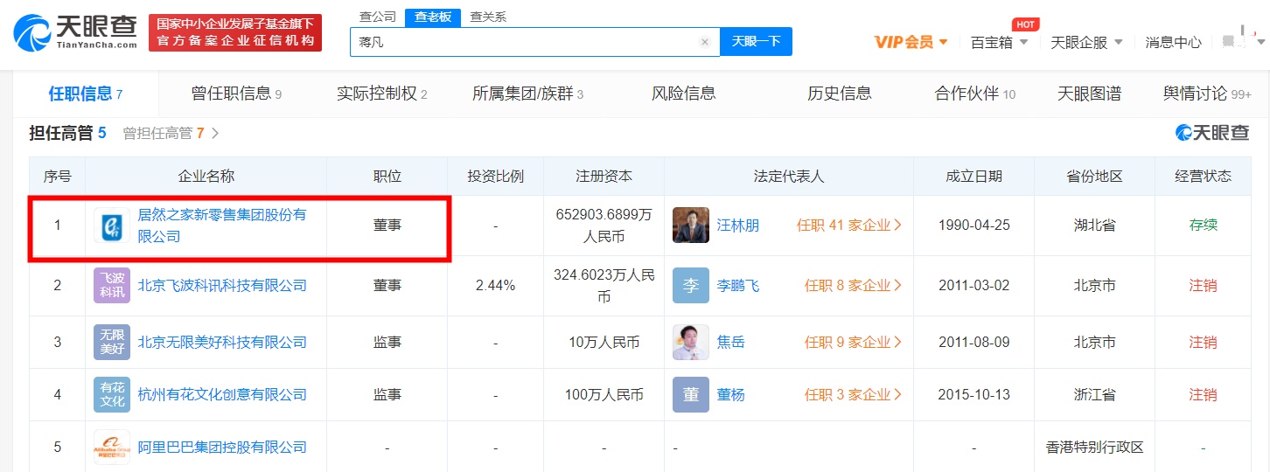This screenshot has width=1270, height=472.
Task: Click the 652903.6899万人民币 registered capital cell
Action: [604, 226]
